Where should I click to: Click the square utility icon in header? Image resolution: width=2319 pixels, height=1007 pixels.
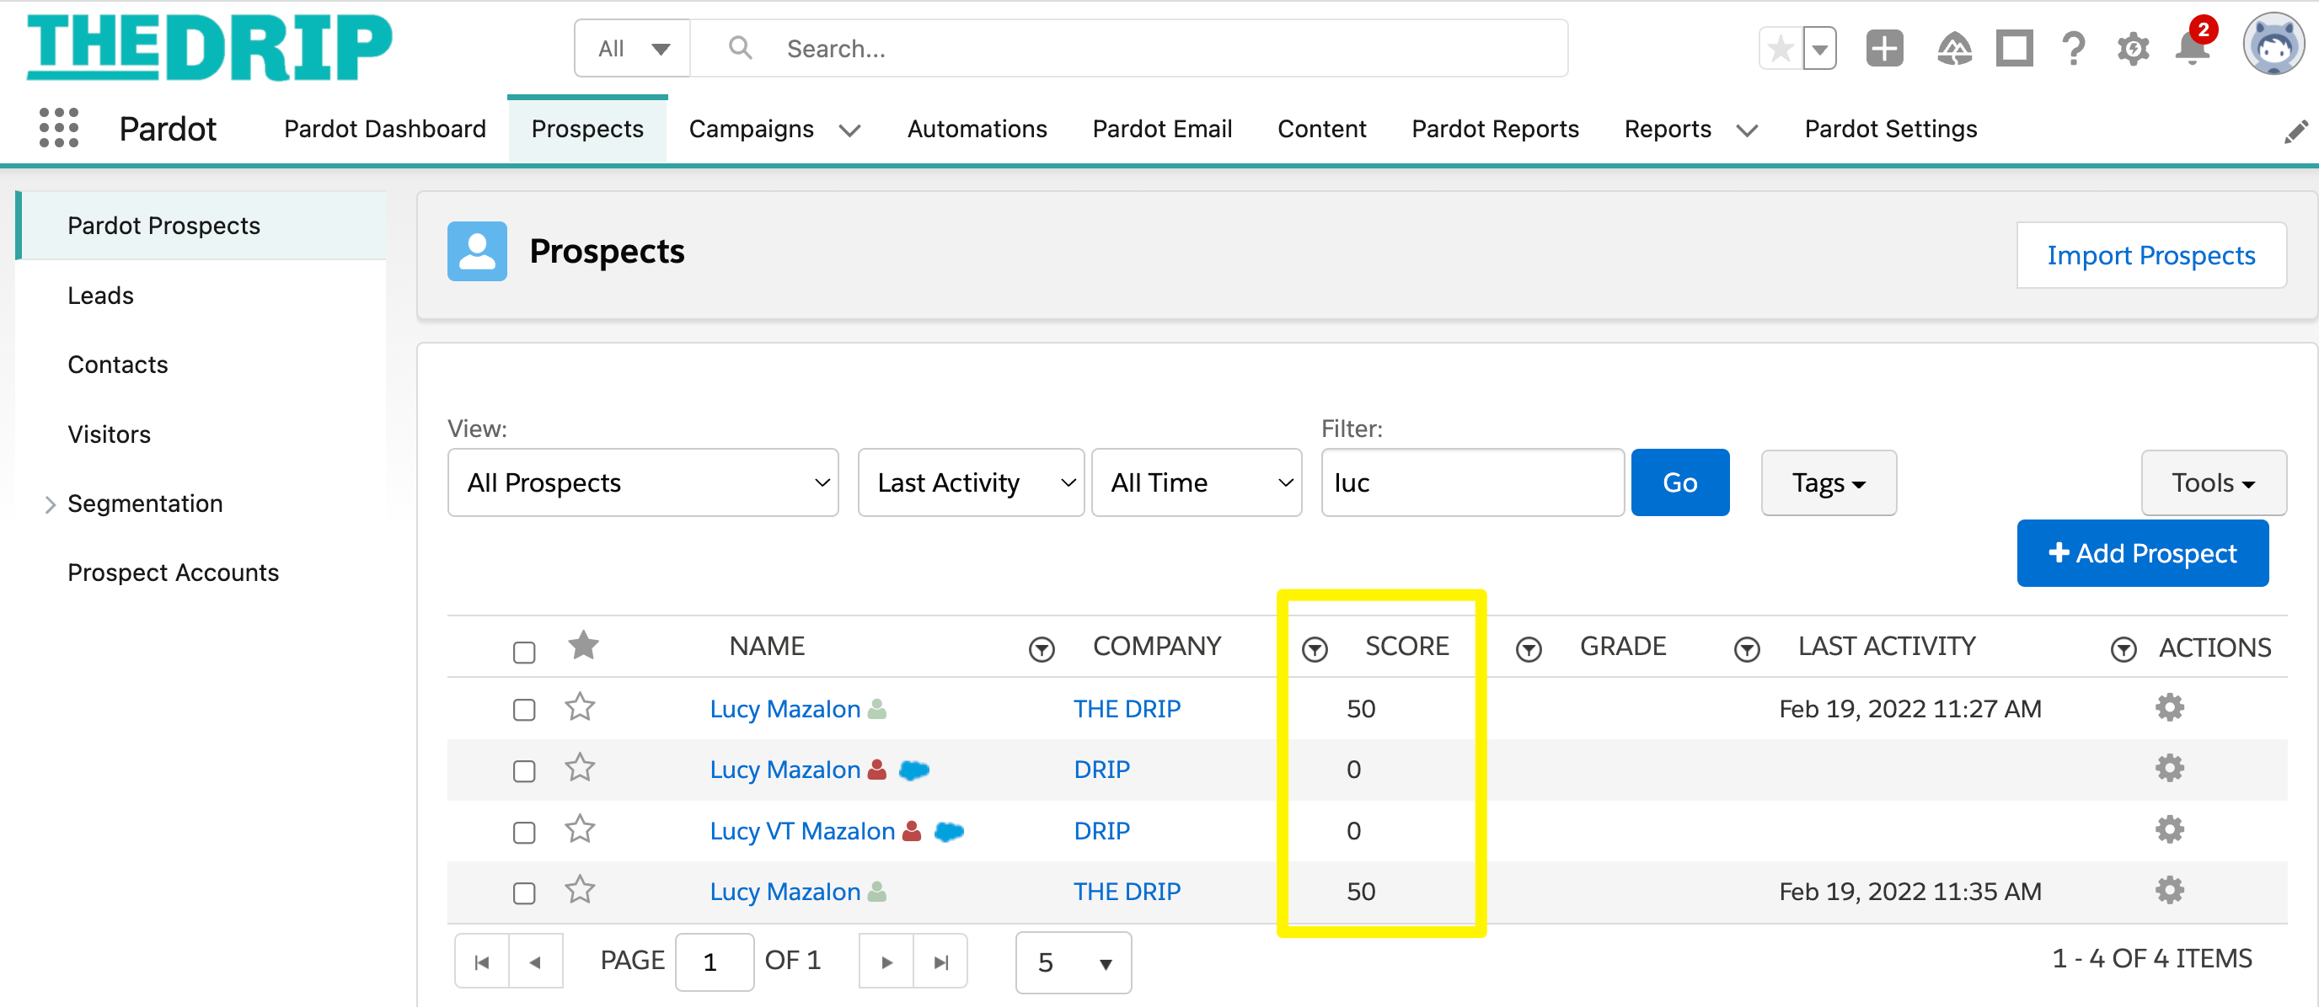click(x=2014, y=49)
